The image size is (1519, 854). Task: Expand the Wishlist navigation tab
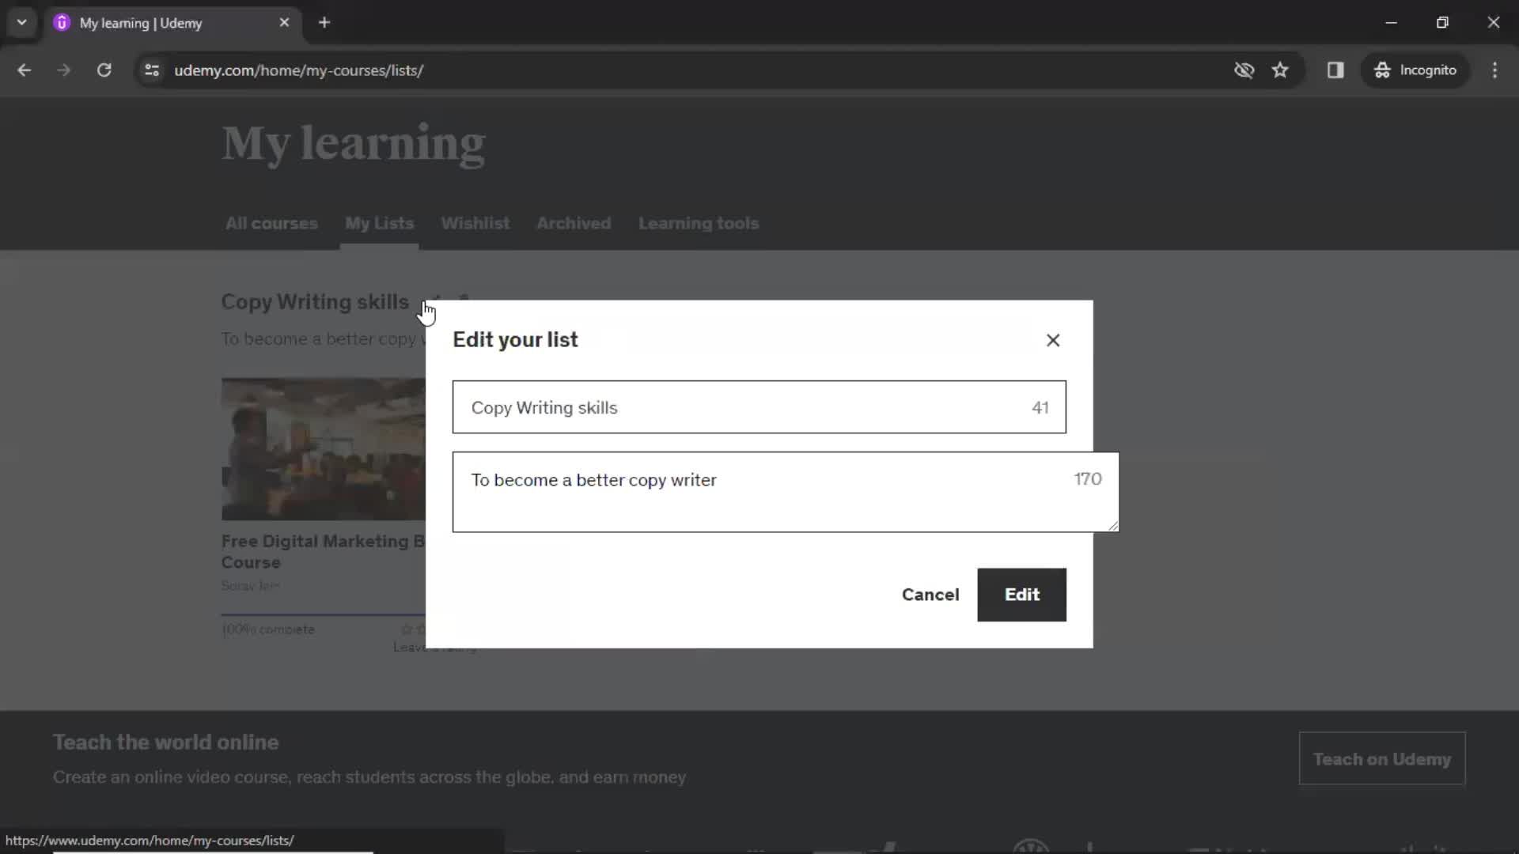[474, 222]
